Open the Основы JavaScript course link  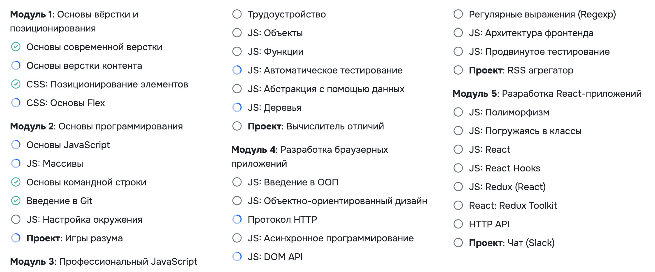click(68, 145)
